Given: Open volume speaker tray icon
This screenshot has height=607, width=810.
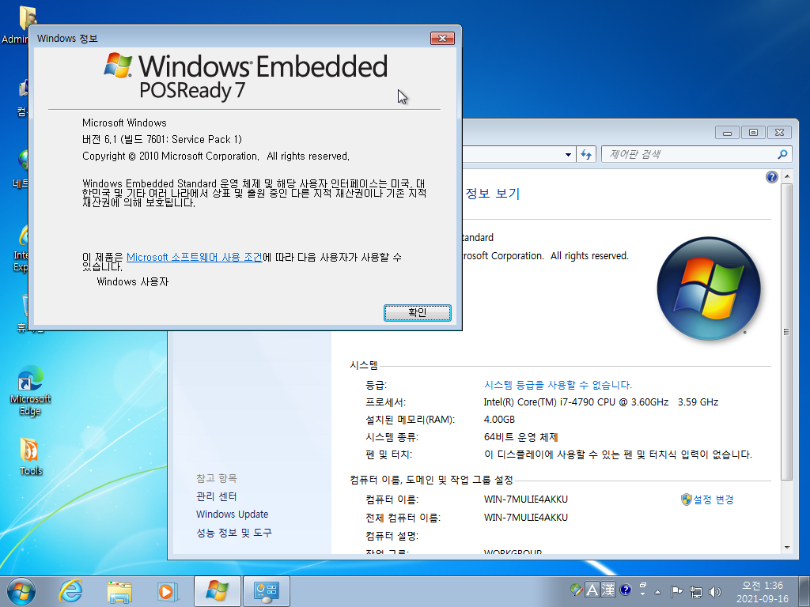Looking at the screenshot, I should [715, 591].
